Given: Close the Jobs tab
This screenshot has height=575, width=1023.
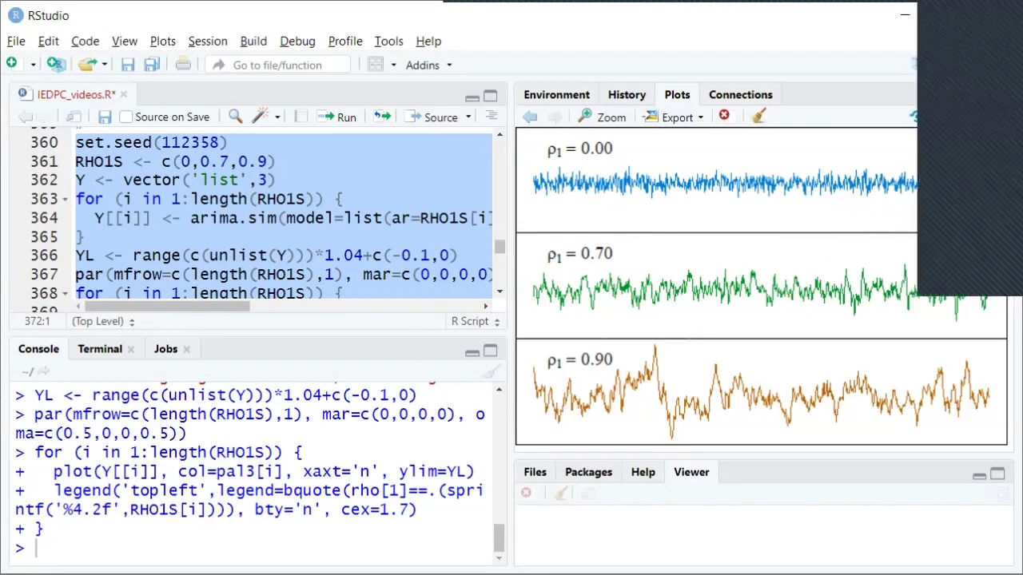Looking at the screenshot, I should pos(186,349).
